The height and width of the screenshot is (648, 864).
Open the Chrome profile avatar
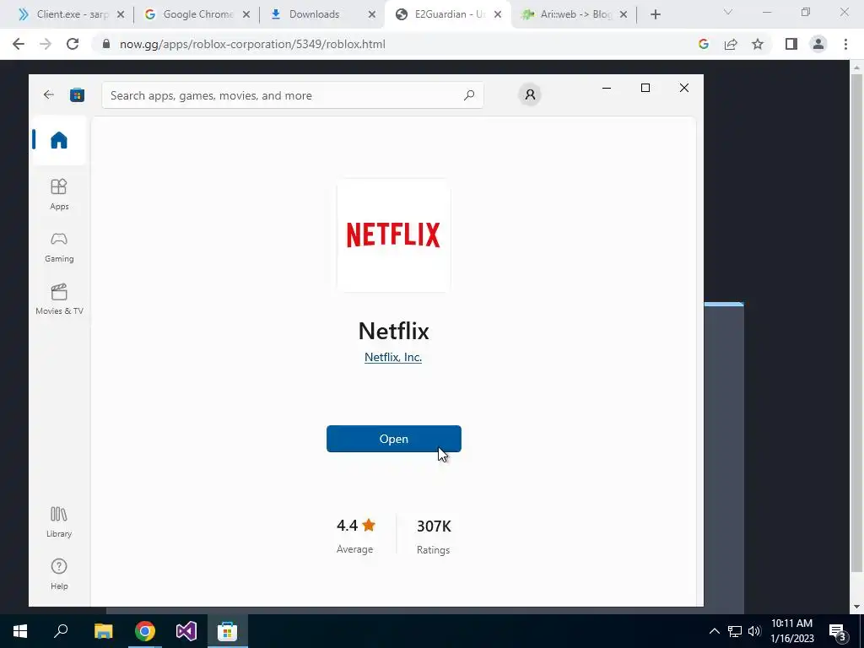pyautogui.click(x=818, y=44)
